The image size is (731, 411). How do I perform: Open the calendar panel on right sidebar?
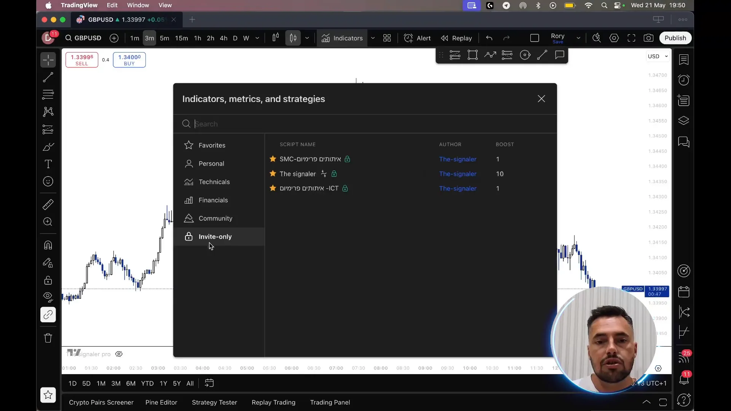click(684, 292)
